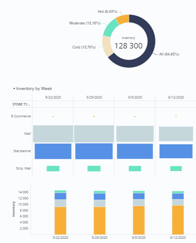
Task: Click the beige Cold donut segment
Action: click(107, 46)
